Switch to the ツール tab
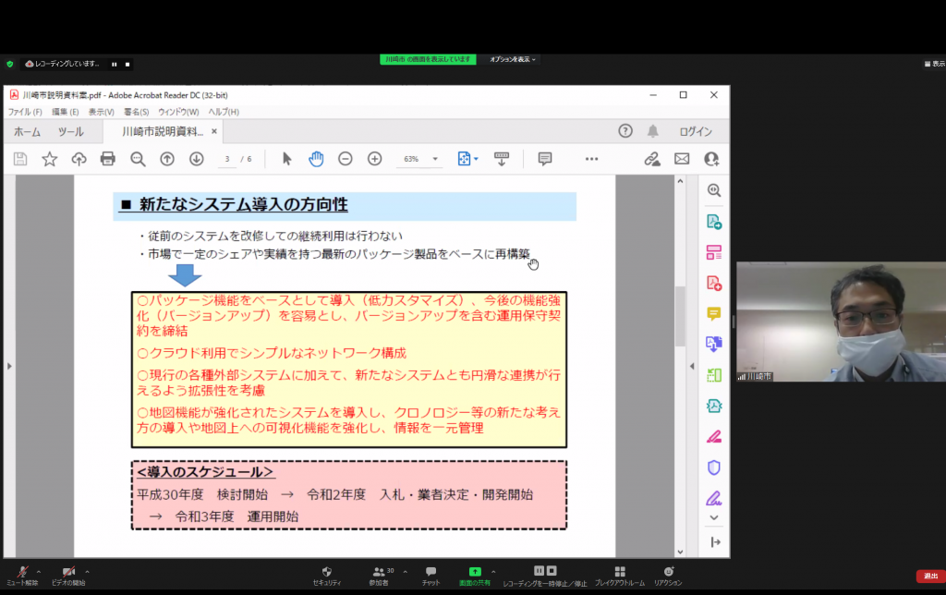 [70, 131]
